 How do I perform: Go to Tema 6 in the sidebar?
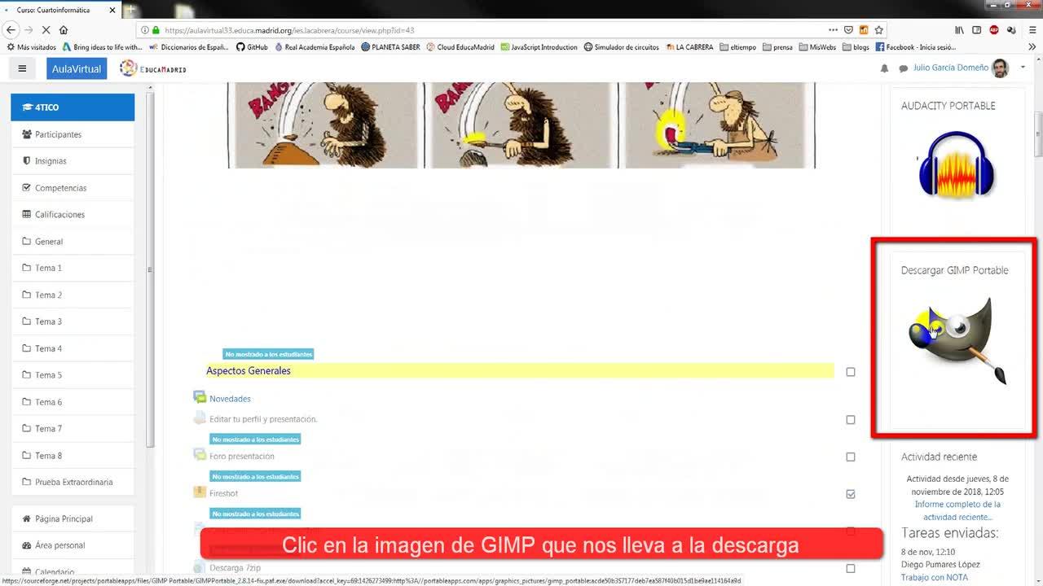point(73,402)
